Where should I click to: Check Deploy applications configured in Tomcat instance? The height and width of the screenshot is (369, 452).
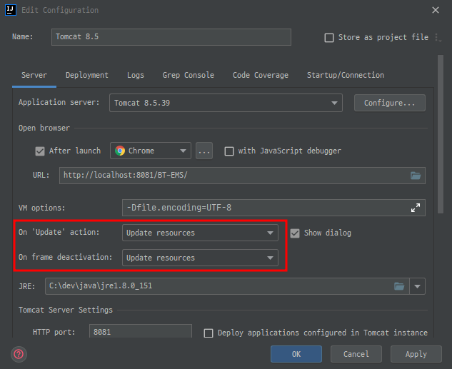[x=209, y=333]
